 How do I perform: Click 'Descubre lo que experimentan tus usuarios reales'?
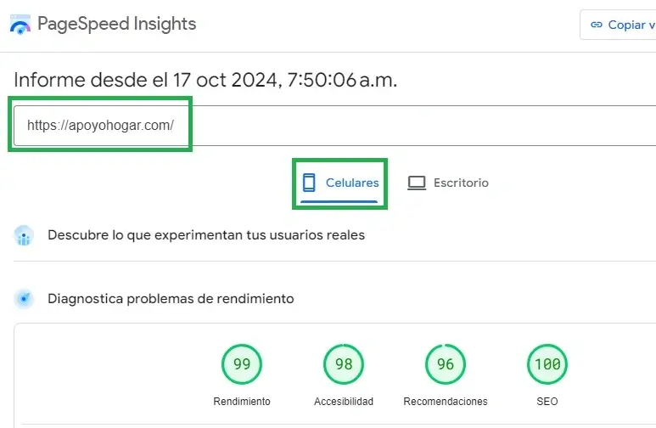coord(206,235)
